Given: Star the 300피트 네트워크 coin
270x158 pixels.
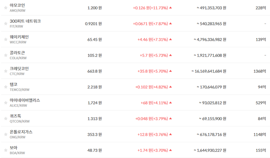Looking at the screenshot, I should [6, 23].
